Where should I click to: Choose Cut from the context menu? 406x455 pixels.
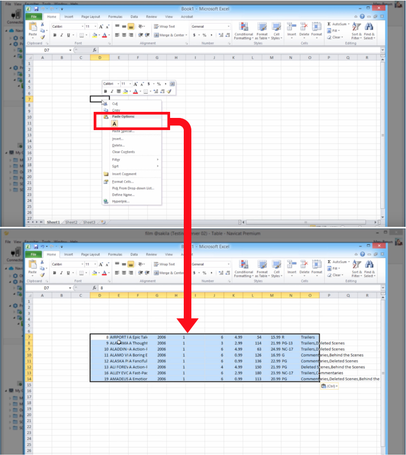click(115, 104)
